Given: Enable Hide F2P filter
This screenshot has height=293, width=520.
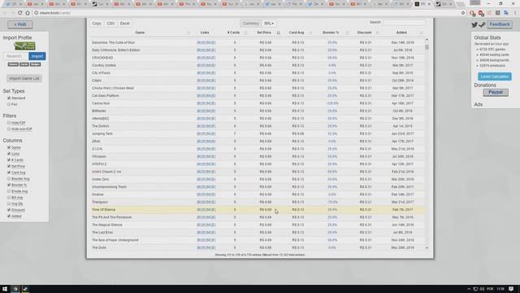Looking at the screenshot, I should [x=9, y=123].
